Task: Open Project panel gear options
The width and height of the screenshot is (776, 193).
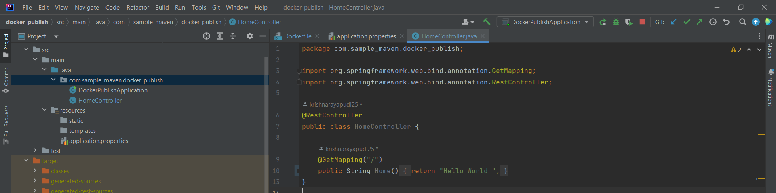Action: [x=250, y=36]
